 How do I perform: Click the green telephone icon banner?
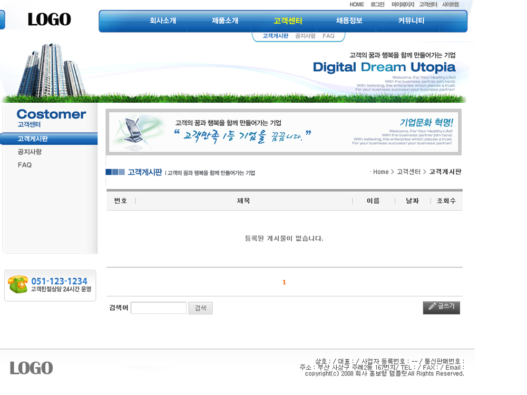click(50, 285)
